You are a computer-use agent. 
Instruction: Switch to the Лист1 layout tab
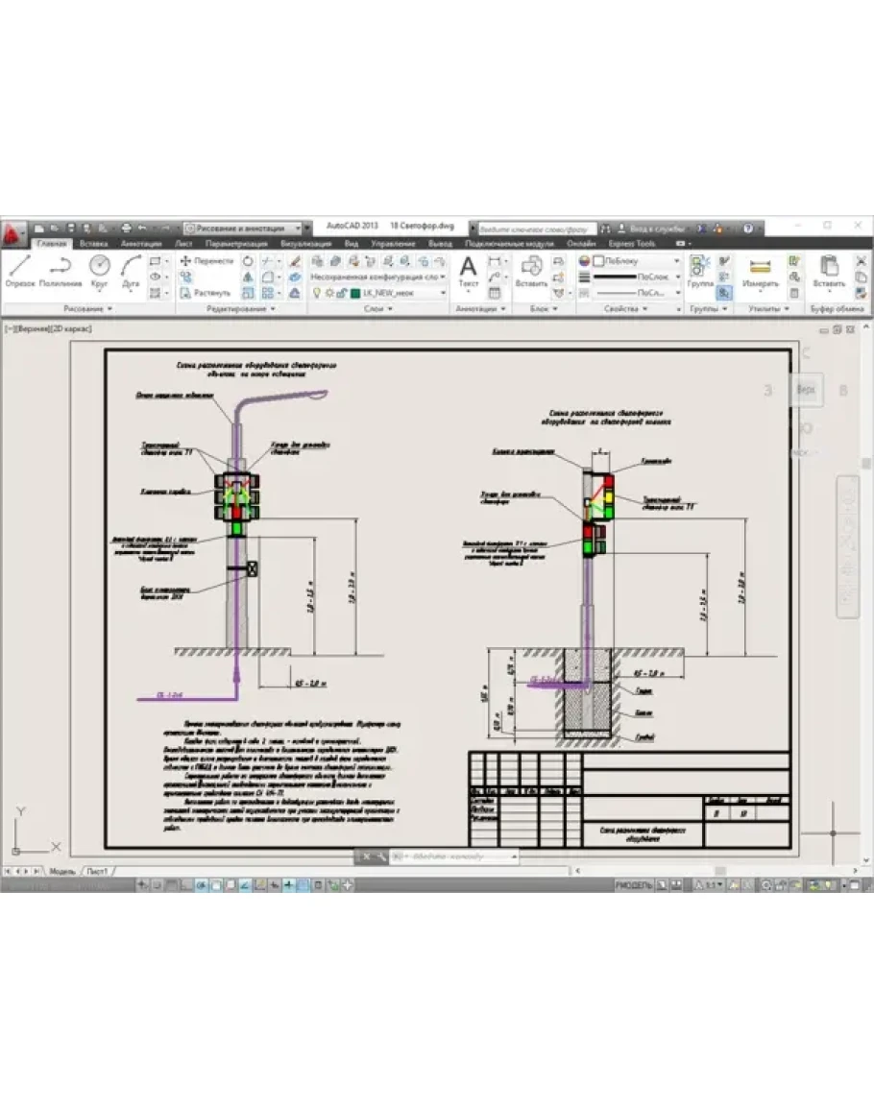96,871
